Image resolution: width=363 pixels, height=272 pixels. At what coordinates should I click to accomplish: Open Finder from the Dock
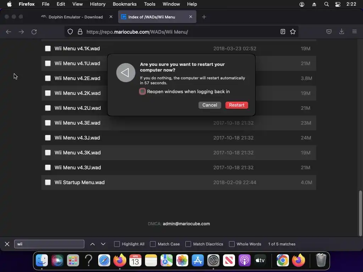click(x=42, y=260)
